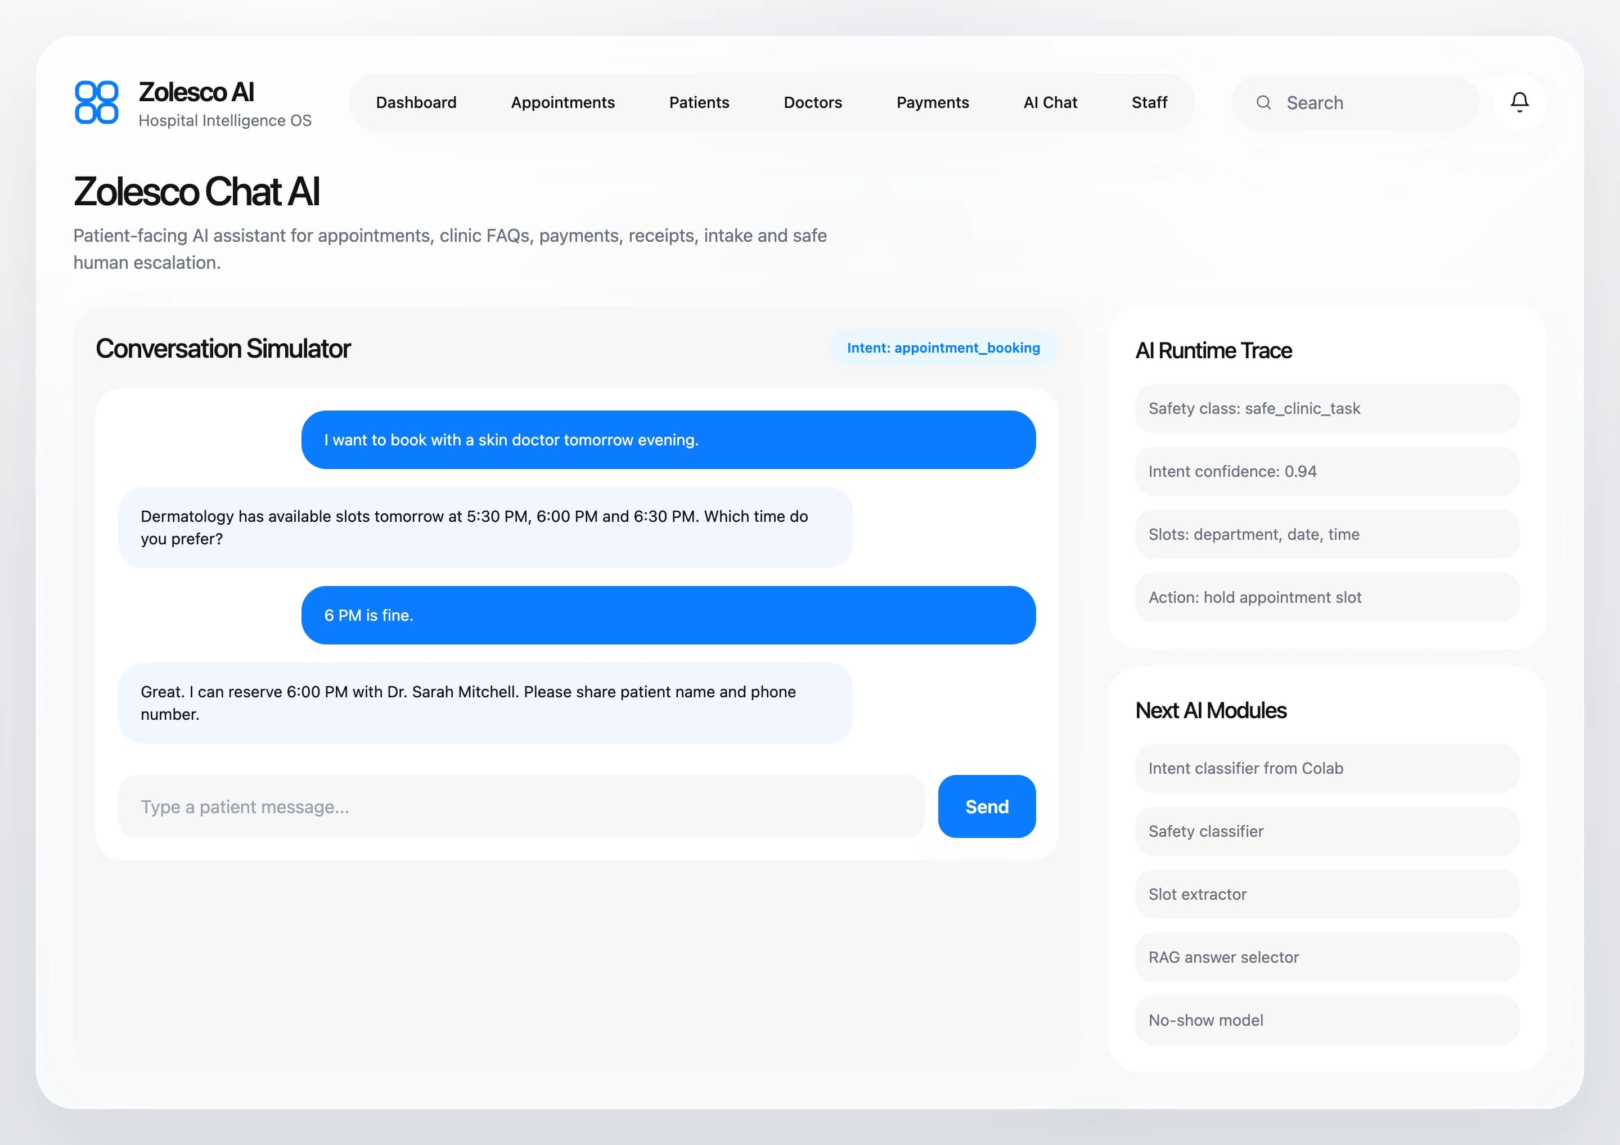Select 'Intent classifier from Colab' module
1620x1145 pixels.
pos(1326,768)
